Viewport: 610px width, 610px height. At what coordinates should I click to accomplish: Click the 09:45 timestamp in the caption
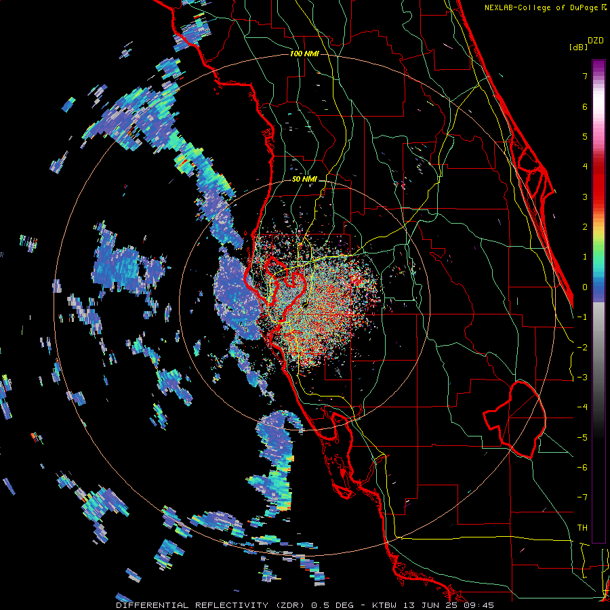[479, 605]
